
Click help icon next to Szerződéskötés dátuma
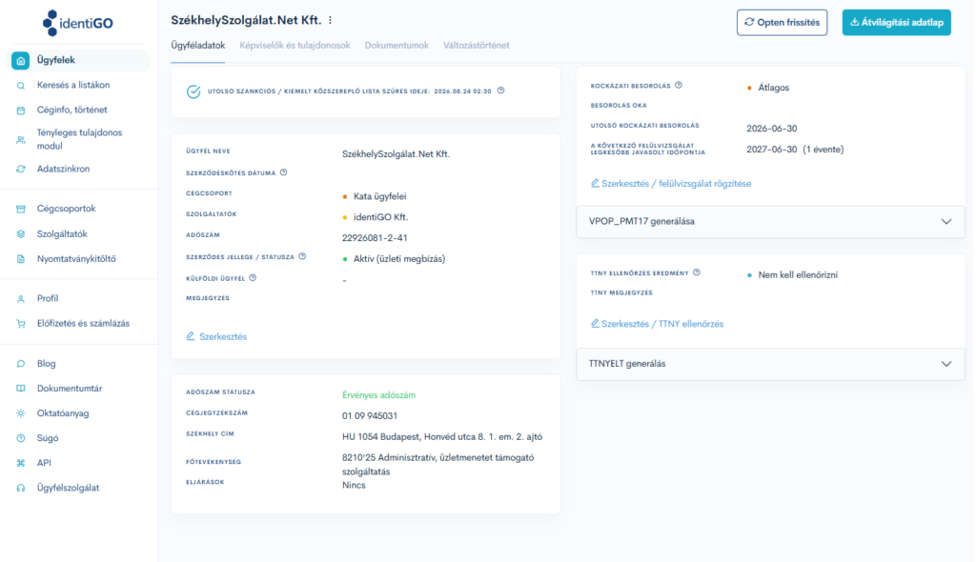[283, 172]
